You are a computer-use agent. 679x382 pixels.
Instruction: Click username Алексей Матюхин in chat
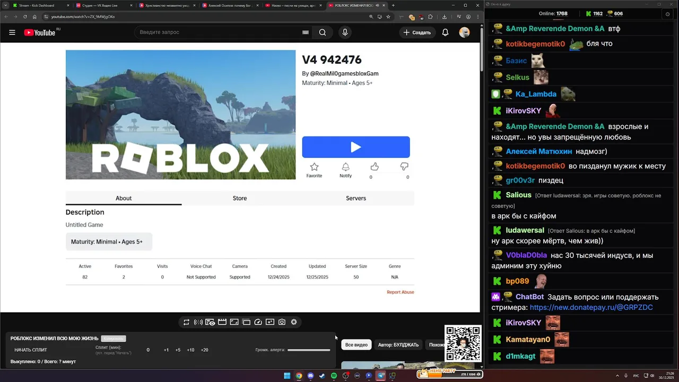tap(539, 152)
